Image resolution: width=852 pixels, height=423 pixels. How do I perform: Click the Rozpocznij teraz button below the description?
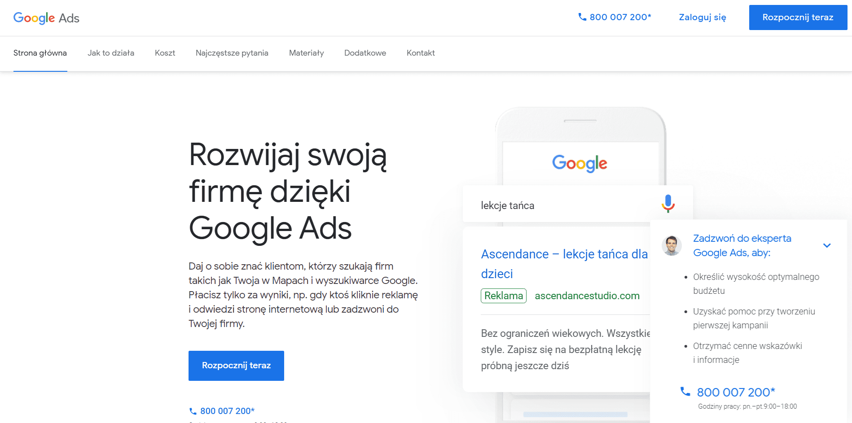click(x=236, y=366)
